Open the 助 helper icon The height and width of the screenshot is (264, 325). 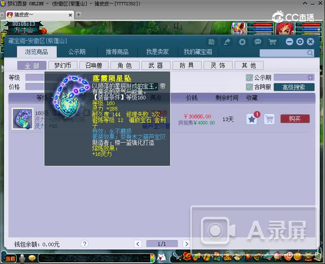[211, 42]
